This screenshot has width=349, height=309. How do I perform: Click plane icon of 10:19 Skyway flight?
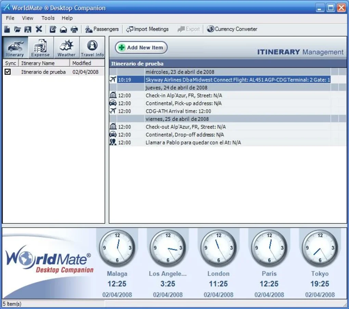[x=113, y=79]
